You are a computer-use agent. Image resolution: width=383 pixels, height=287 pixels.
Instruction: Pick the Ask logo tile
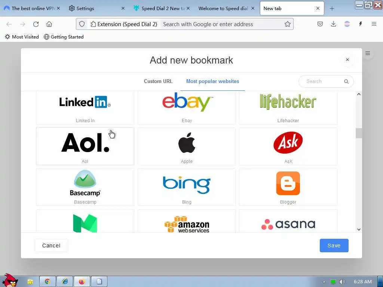click(x=288, y=146)
